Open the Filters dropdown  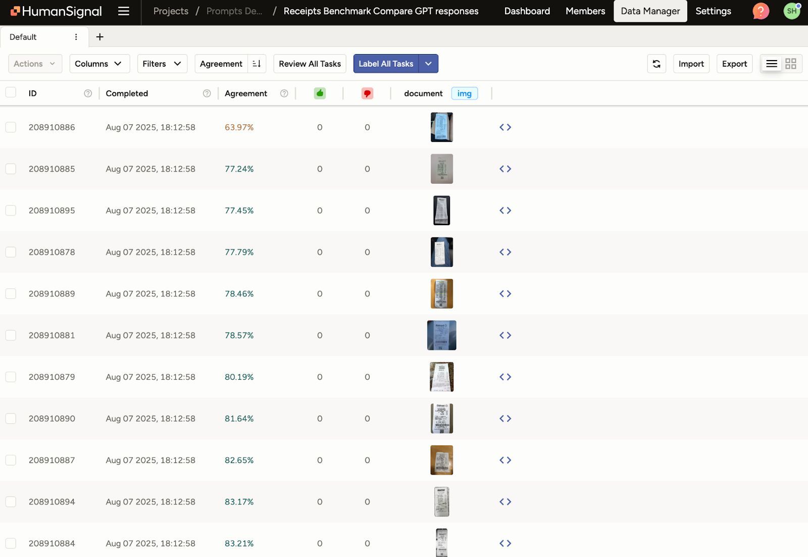[x=162, y=64]
